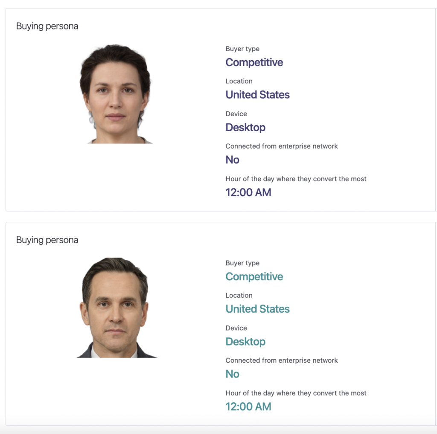Screen dimensions: 437x434
Task: Open the 12:00 AM conversion hour, top persona
Action: (x=248, y=192)
